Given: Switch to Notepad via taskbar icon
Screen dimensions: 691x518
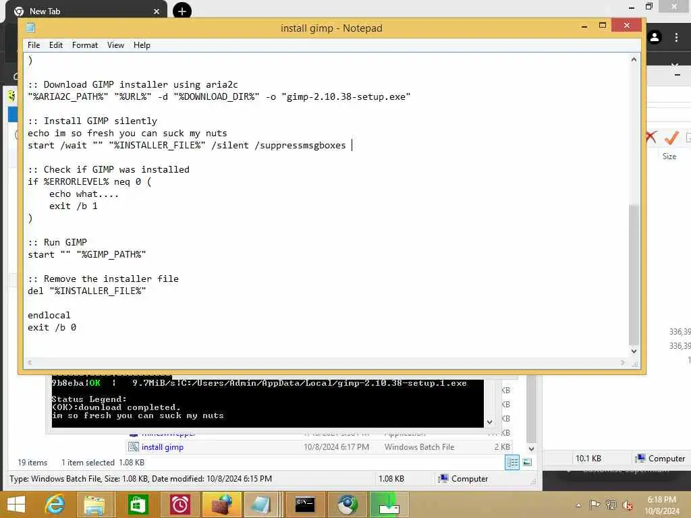Looking at the screenshot, I should 261,505.
